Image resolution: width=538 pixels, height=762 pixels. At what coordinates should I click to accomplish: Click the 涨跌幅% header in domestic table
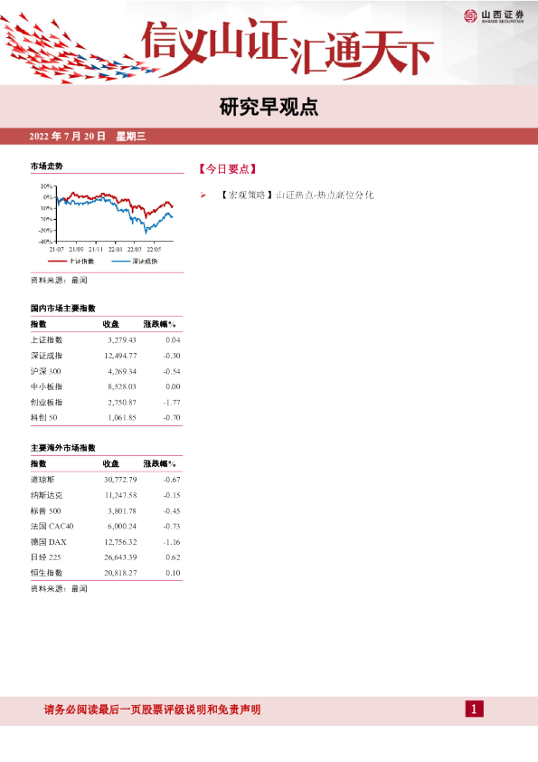coord(159,324)
